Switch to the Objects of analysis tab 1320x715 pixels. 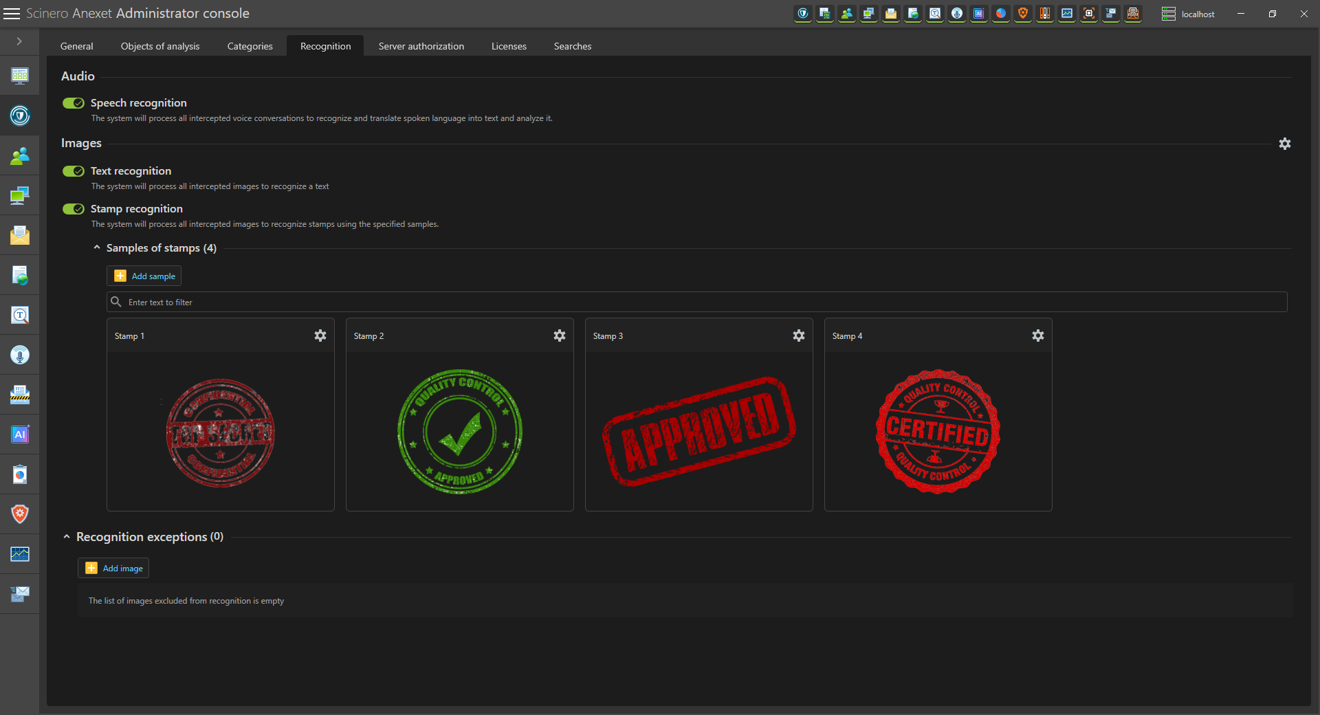pos(160,46)
